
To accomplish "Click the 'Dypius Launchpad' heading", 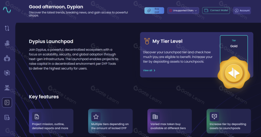I will click(x=51, y=41).
